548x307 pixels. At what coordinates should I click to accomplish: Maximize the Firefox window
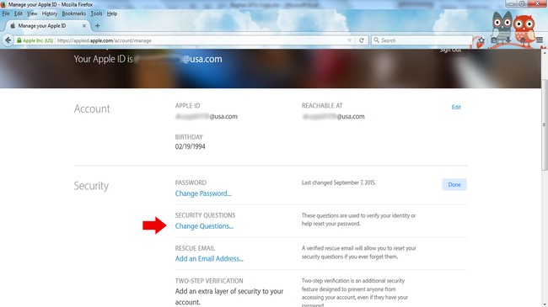coord(522,3)
